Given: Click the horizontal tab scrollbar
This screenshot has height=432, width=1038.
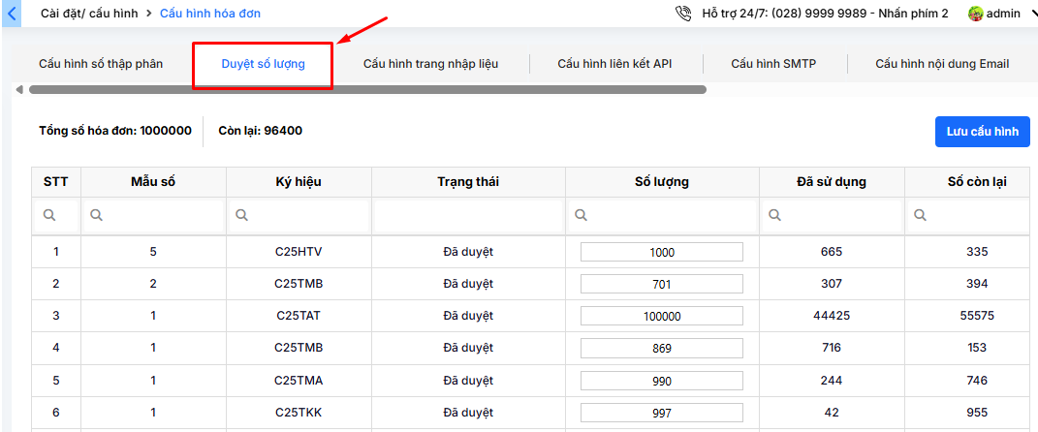Looking at the screenshot, I should tap(368, 90).
